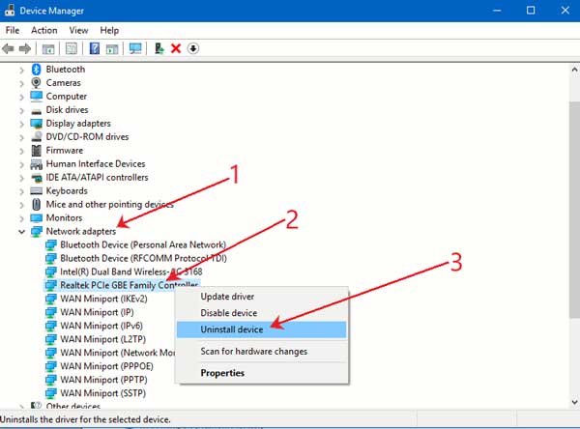Click the Bluetooth category icon
The height and width of the screenshot is (429, 580).
click(x=36, y=70)
